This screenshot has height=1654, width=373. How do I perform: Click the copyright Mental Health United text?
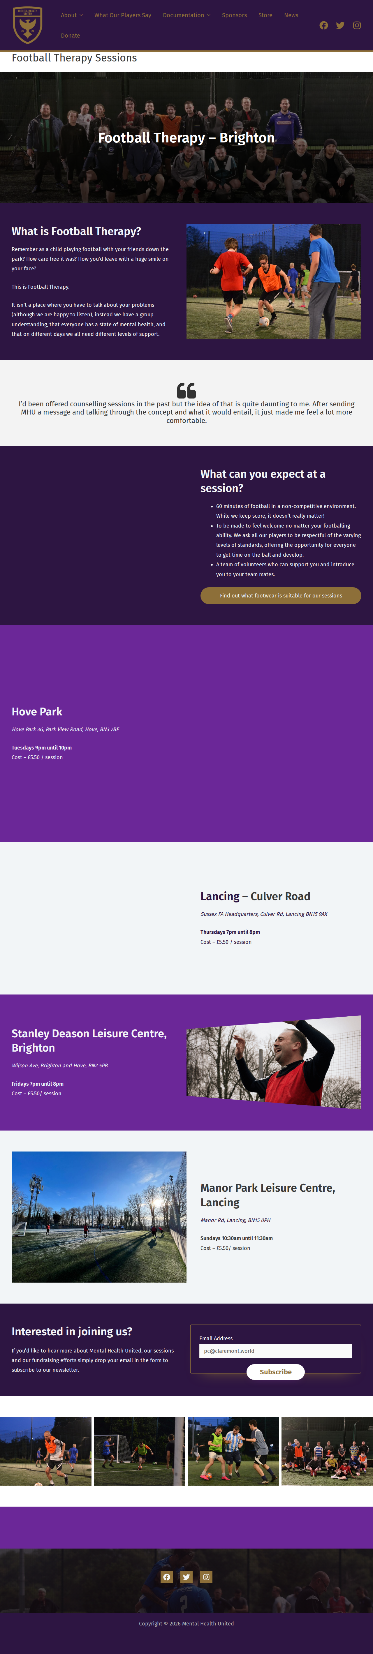pyautogui.click(x=186, y=1623)
